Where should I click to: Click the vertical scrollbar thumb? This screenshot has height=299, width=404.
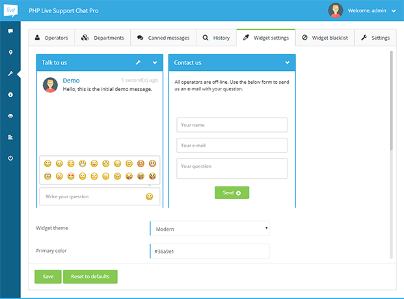coord(392,101)
